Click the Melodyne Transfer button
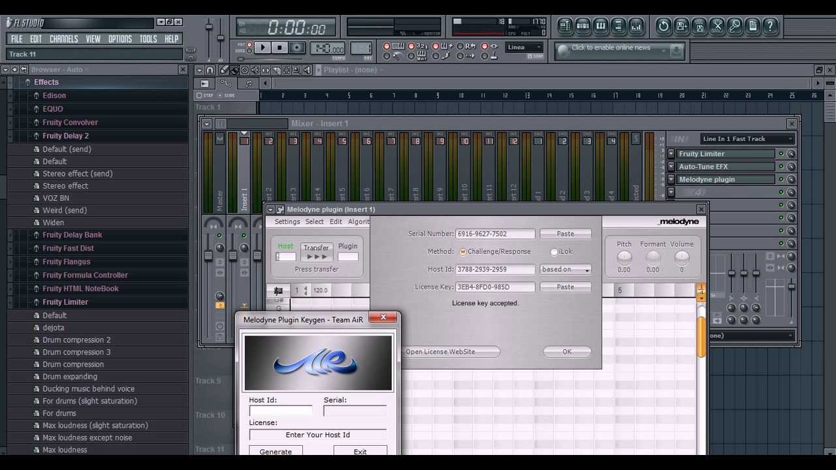Viewport: 836px width, 470px height. pos(316,252)
